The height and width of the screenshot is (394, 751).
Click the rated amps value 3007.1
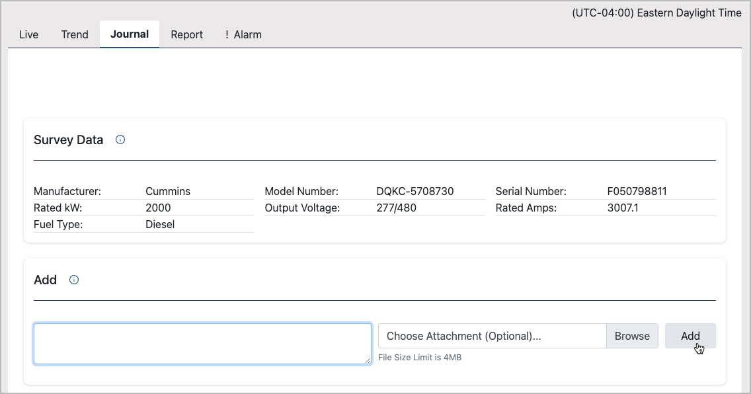click(623, 208)
